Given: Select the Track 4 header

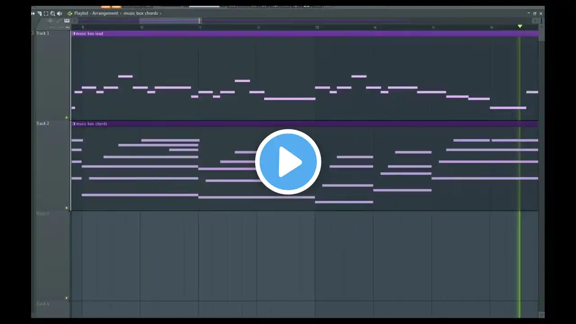Looking at the screenshot, I should [53, 310].
